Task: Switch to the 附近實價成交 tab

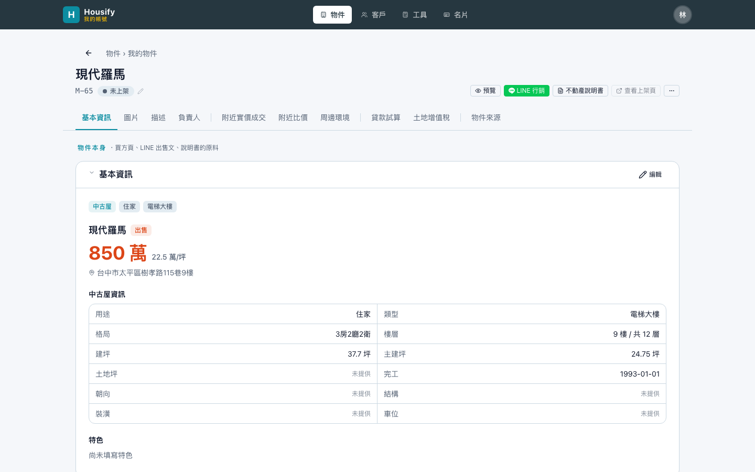Action: point(244,117)
